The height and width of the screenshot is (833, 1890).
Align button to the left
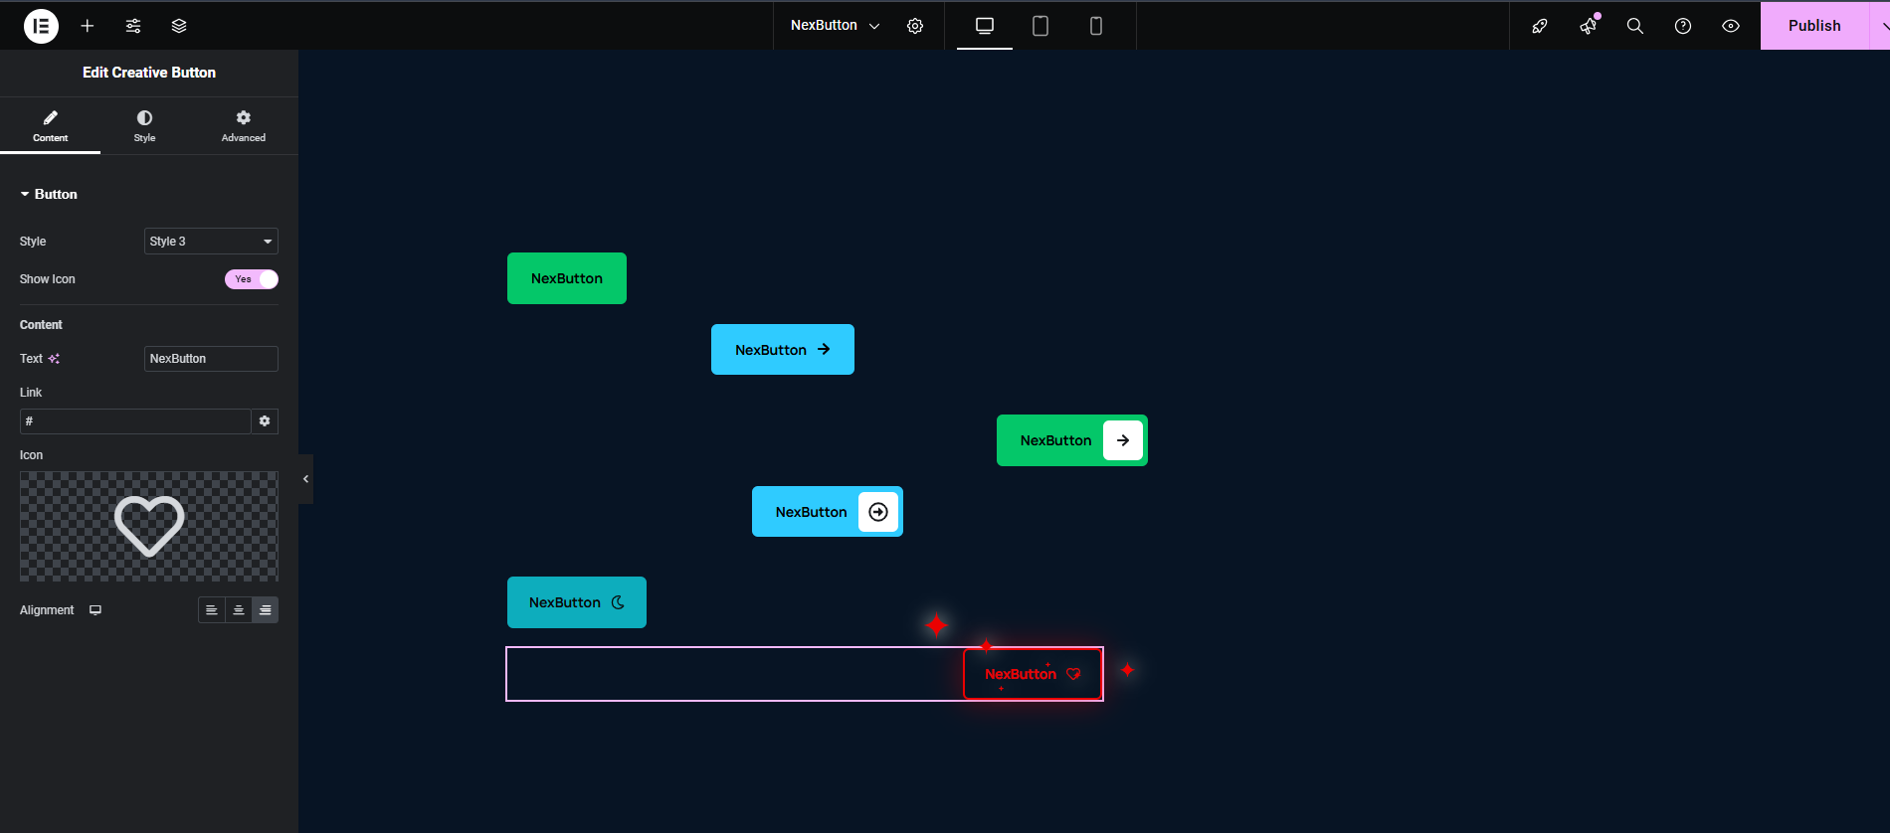212,610
